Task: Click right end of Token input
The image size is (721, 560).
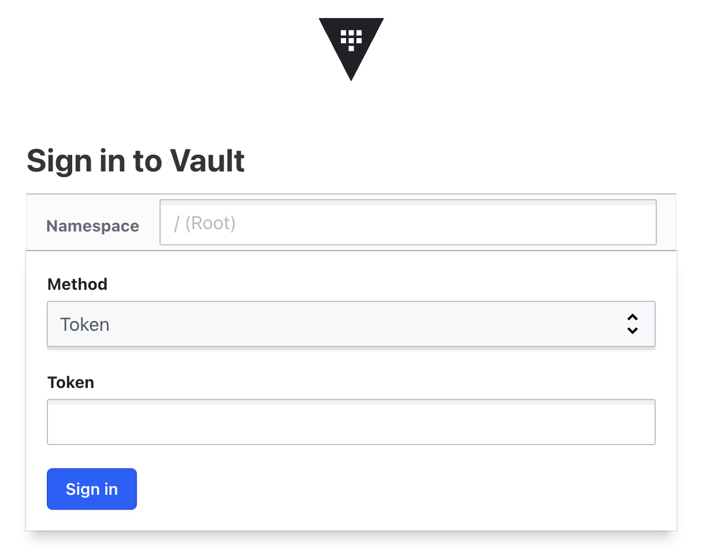Action: [x=641, y=422]
